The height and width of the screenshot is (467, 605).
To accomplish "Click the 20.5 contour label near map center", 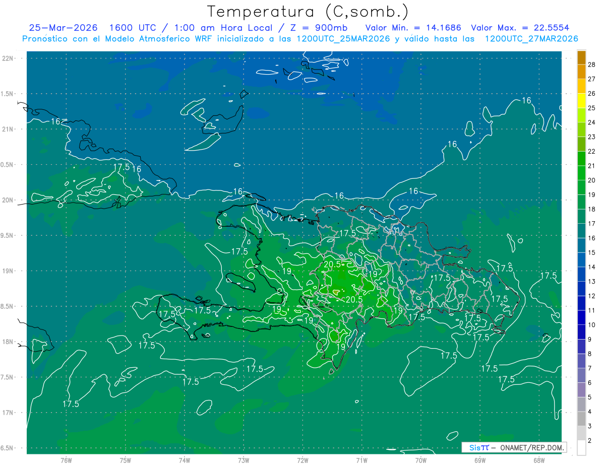I will (x=332, y=264).
